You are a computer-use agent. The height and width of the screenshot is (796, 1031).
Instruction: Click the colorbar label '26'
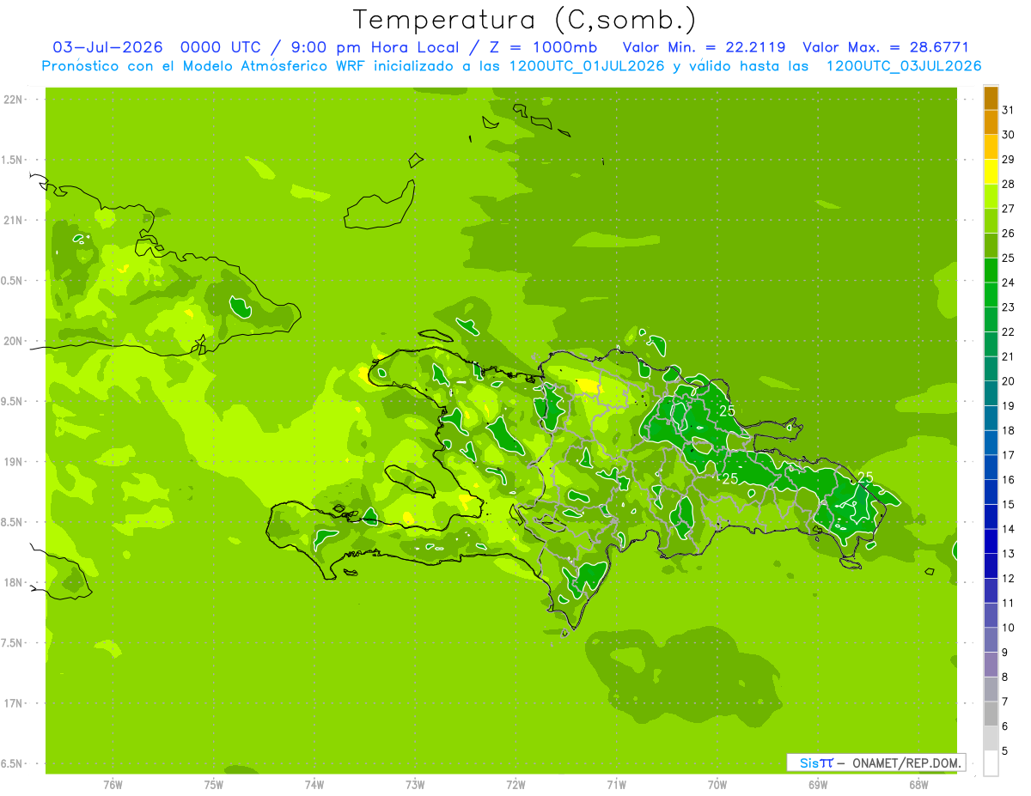point(1009,234)
